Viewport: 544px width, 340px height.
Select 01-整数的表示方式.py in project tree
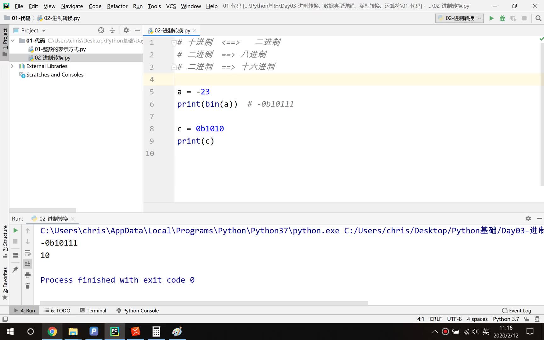(x=60, y=49)
